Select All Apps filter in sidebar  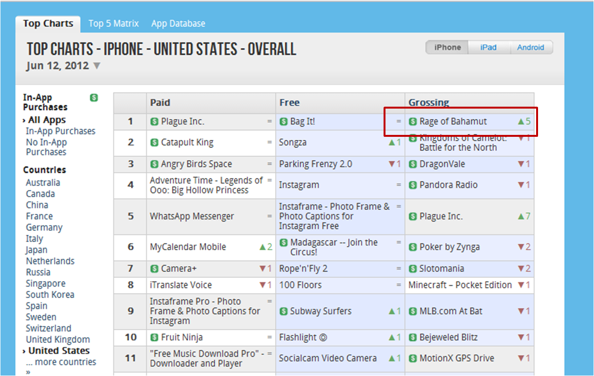coord(47,120)
